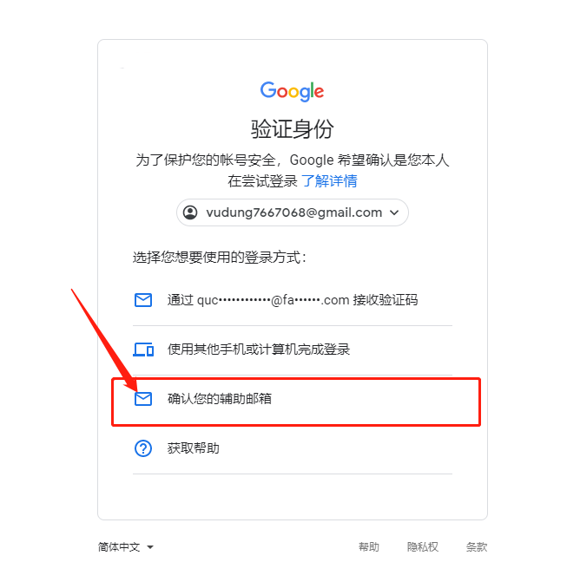The height and width of the screenshot is (575, 567).
Task: Expand the account switcher chevron
Action: (394, 212)
